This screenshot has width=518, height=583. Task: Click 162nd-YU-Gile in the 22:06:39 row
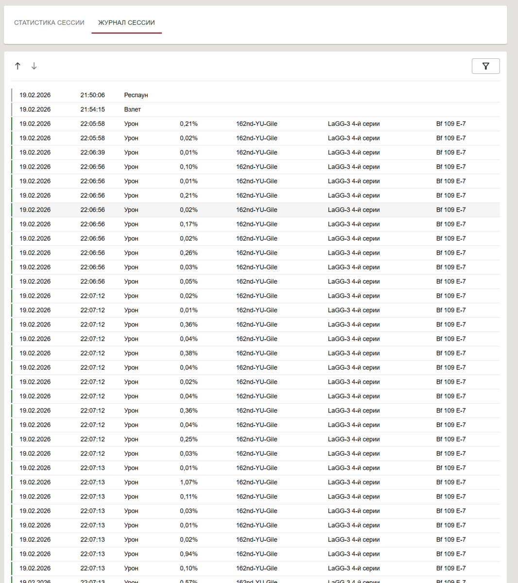point(257,153)
